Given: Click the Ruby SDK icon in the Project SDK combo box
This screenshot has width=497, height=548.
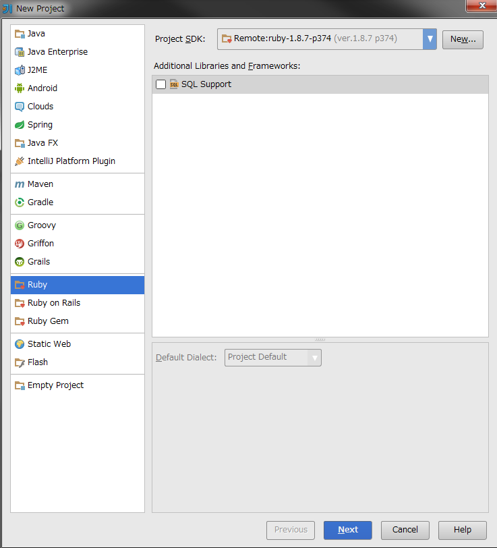Looking at the screenshot, I should pos(227,38).
